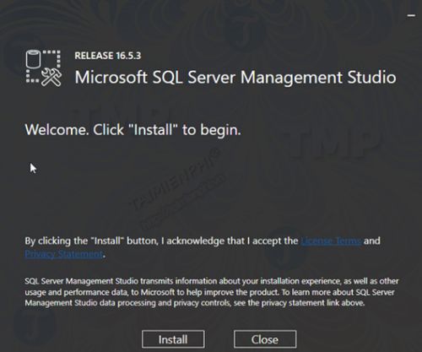Image resolution: width=422 pixels, height=352 pixels.
Task: Close the SSMS installer with Close button
Action: [x=265, y=339]
